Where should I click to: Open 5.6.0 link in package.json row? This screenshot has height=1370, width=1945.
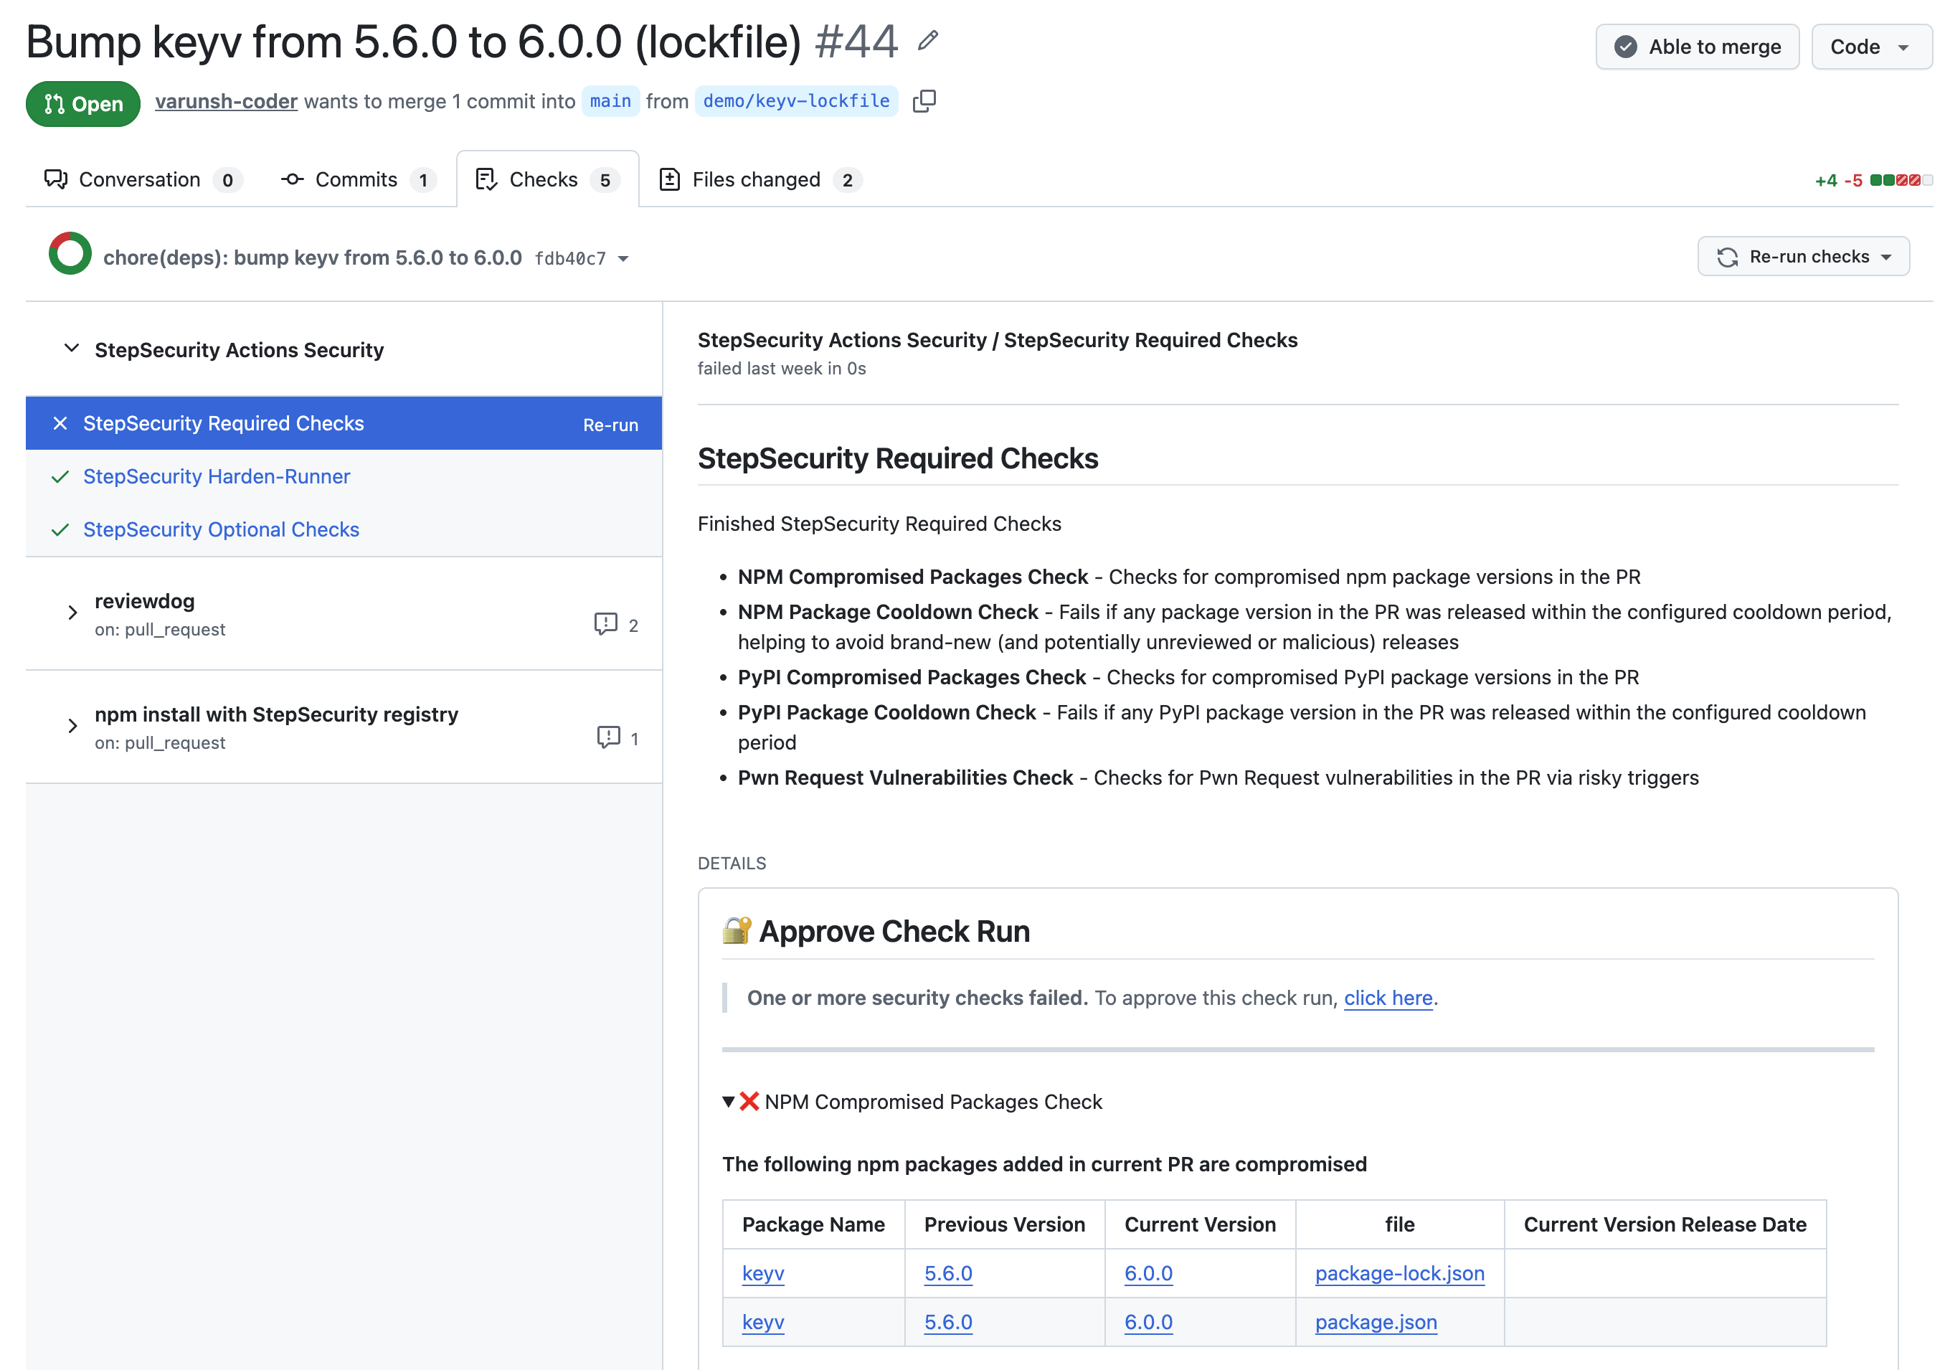pos(948,1322)
